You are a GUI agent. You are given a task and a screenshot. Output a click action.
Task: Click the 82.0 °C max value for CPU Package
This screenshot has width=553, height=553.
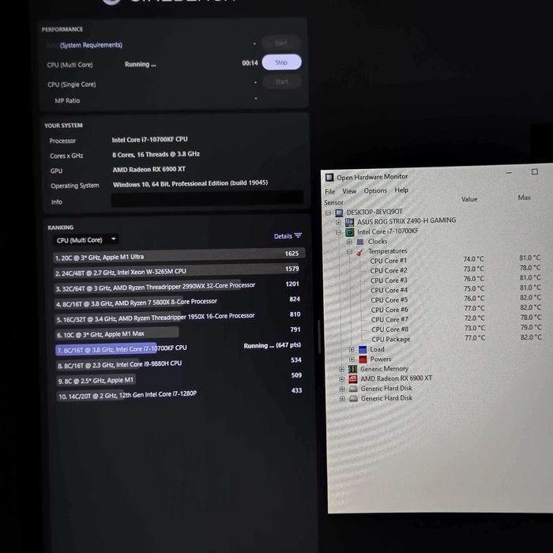pos(531,337)
